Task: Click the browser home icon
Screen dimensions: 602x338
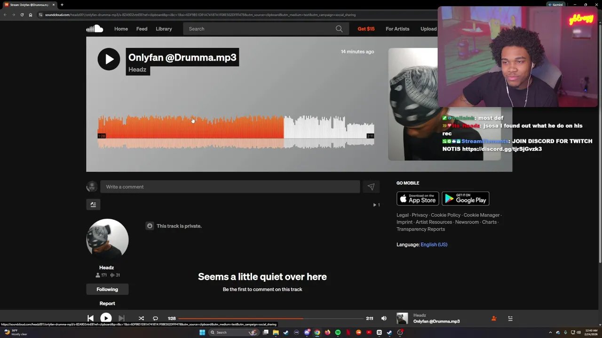Action: click(31, 15)
